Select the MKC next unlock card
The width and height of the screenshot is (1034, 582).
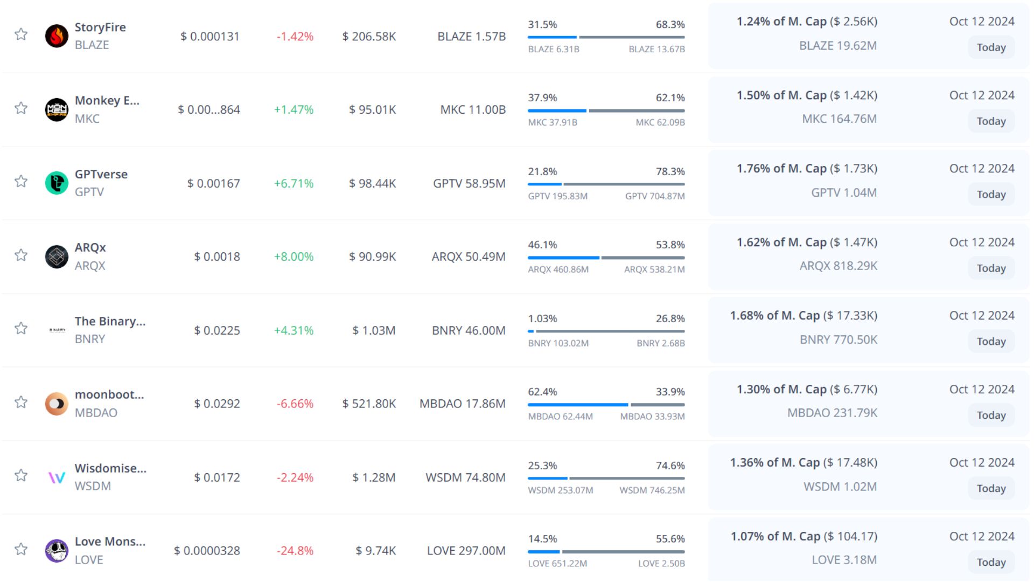coord(868,109)
